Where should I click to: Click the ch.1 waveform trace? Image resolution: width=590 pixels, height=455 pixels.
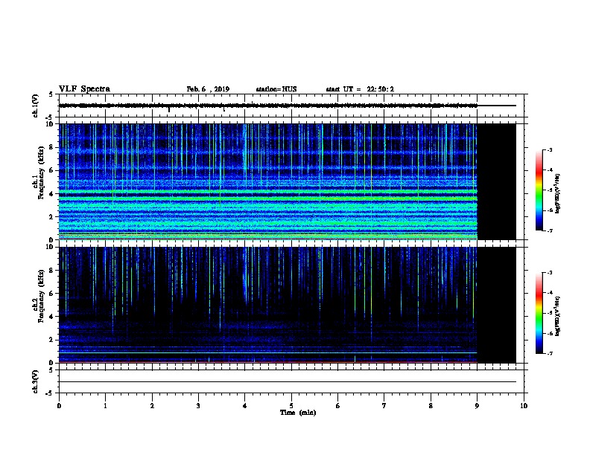[268, 106]
